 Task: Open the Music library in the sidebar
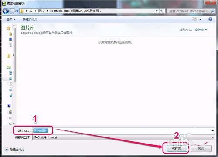pyautogui.click(x=10, y=95)
